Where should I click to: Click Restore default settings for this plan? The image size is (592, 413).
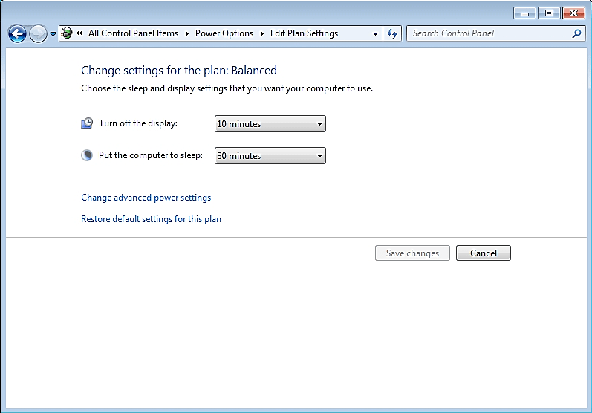tap(151, 219)
